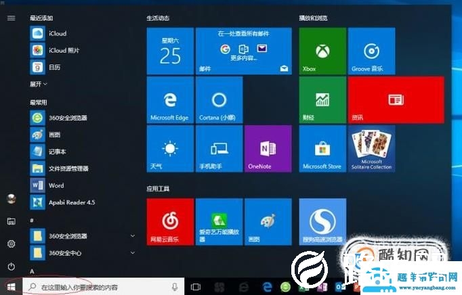Open OneNote icon on the taskbar
The image size is (462, 295).
click(322, 287)
